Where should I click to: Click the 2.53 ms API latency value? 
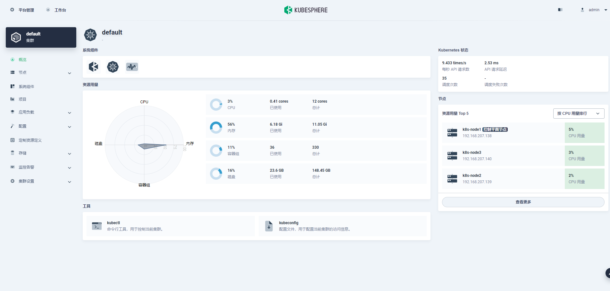click(x=491, y=63)
